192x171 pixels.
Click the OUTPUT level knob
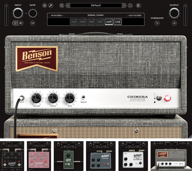point(174,13)
